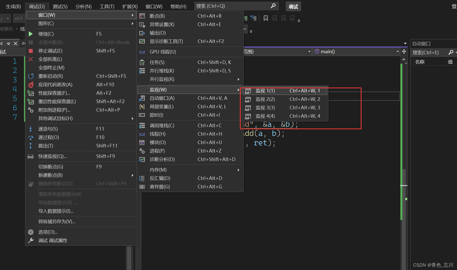
Task: Open the 工具(T) menu
Action: tap(107, 6)
